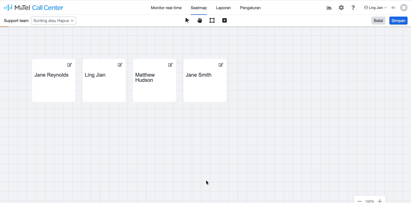Open settings gear in header
The image size is (411, 203).
pyautogui.click(x=341, y=8)
